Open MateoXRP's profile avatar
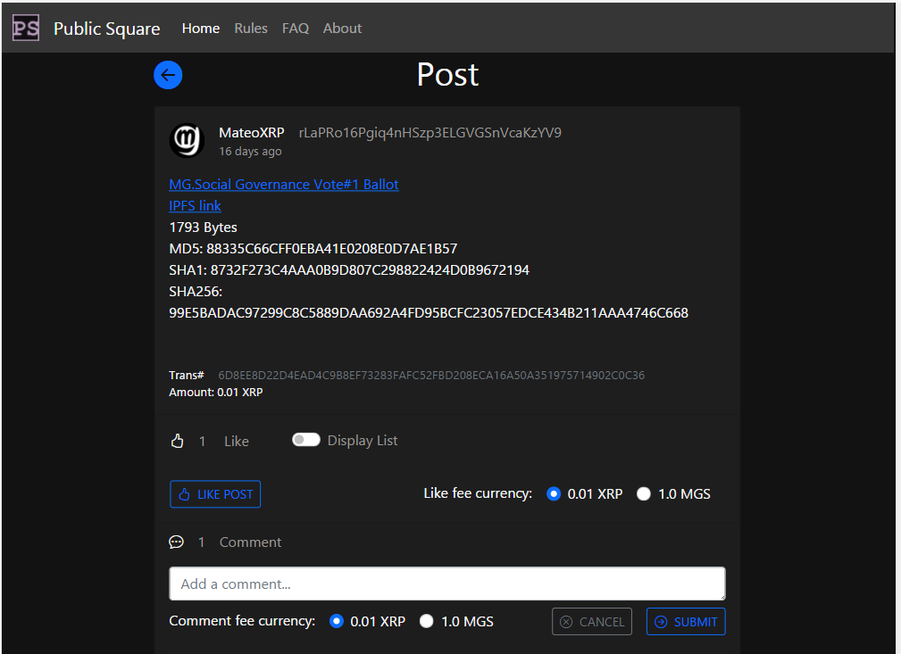The width and height of the screenshot is (901, 654). (187, 140)
